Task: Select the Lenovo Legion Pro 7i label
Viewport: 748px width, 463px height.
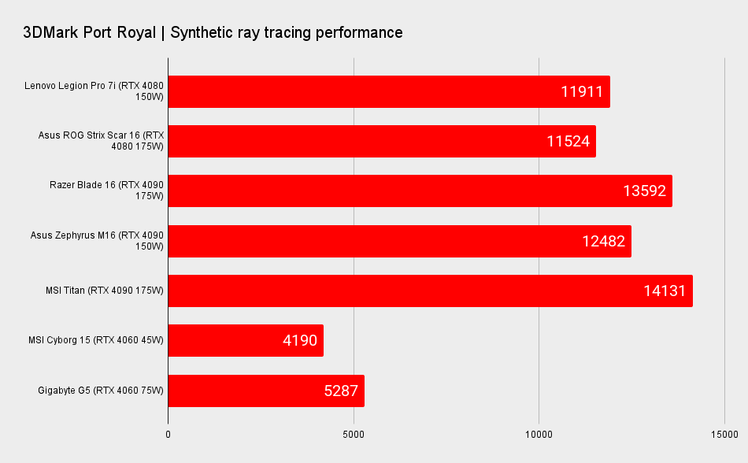Action: 94,91
